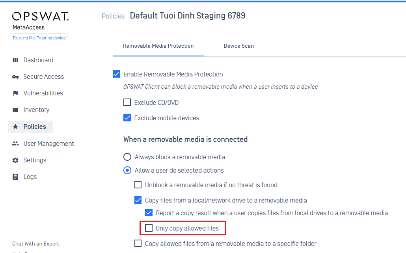Check the Exclude CD/DVD box
Image resolution: width=406 pixels, height=253 pixels.
[127, 102]
